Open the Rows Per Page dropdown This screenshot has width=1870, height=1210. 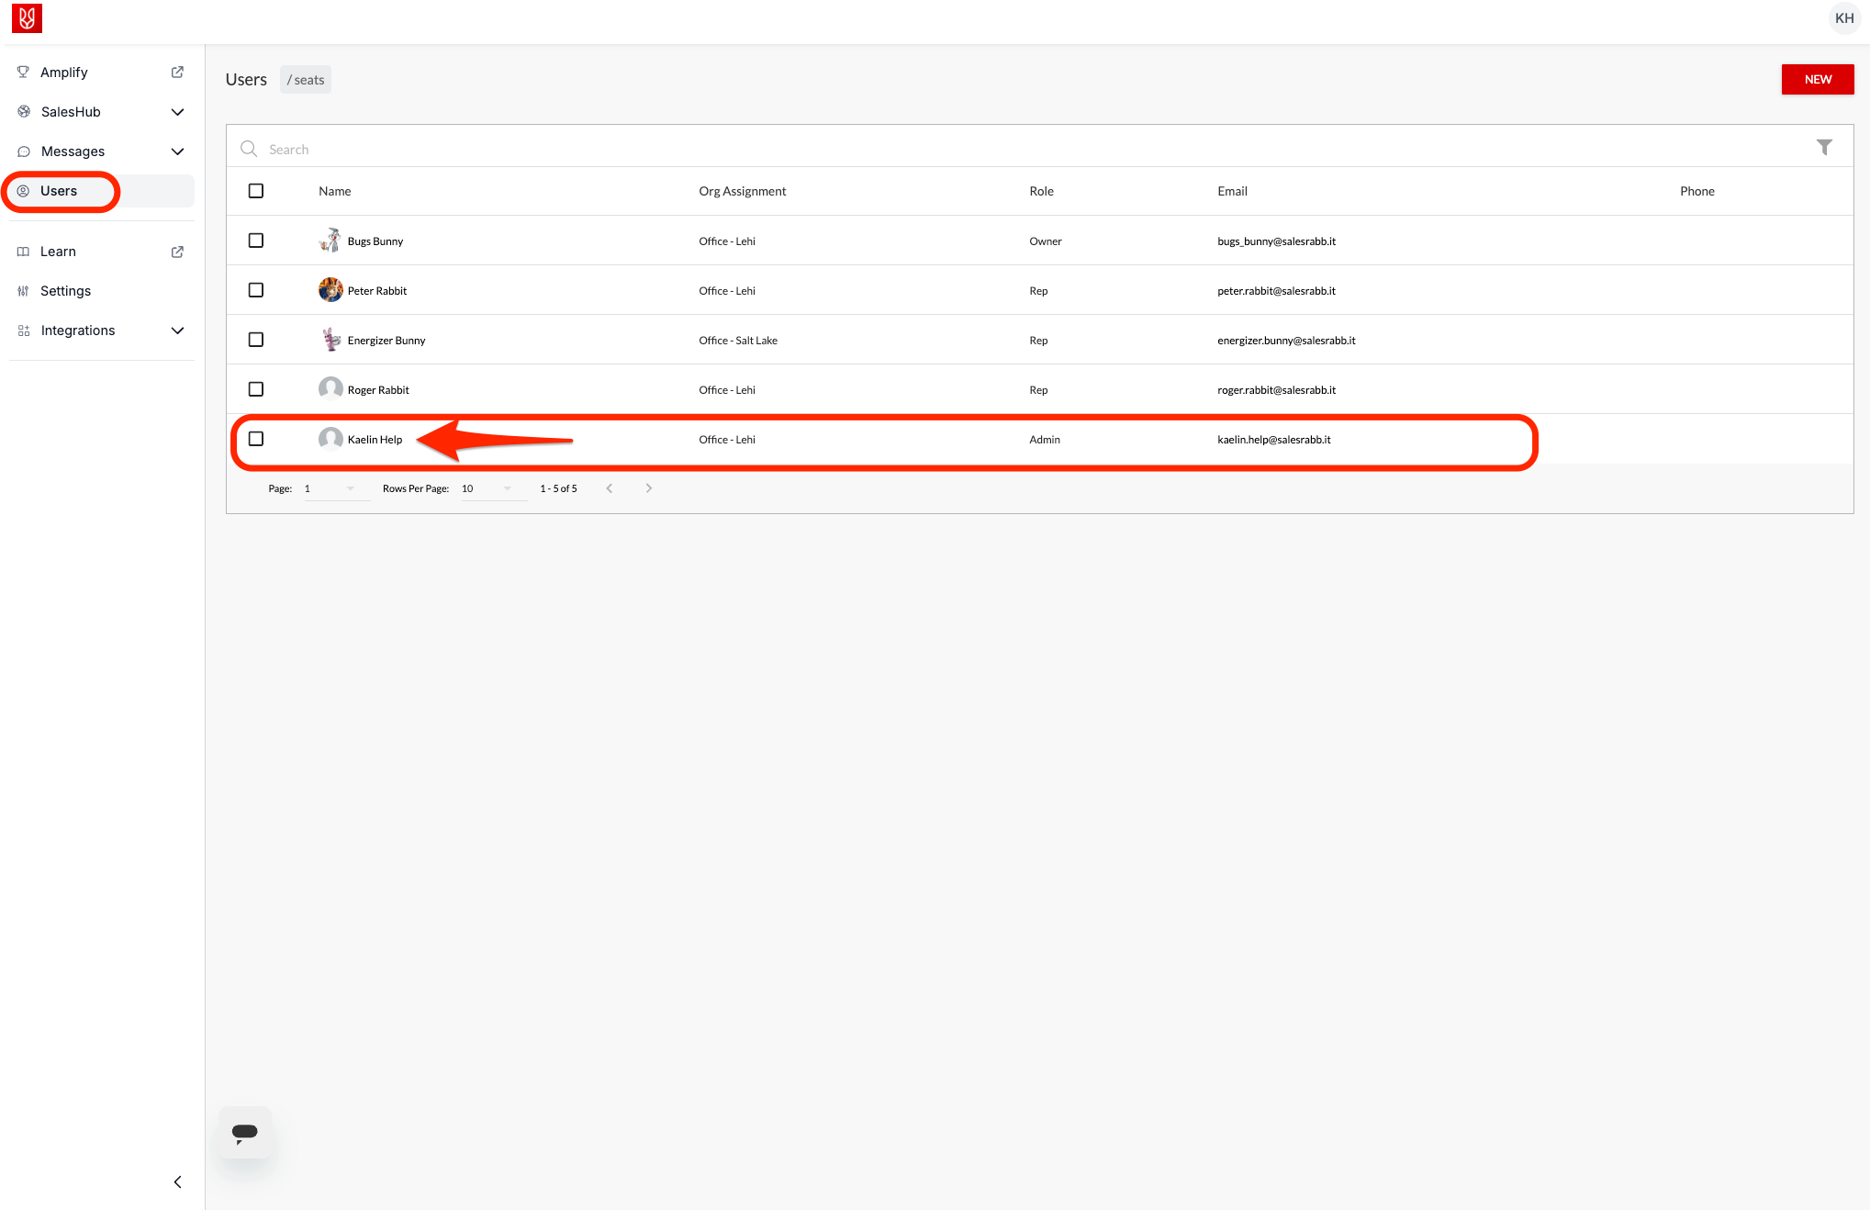pyautogui.click(x=487, y=488)
